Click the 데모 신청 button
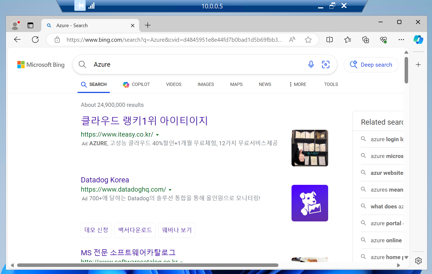This screenshot has width=432, height=274. click(96, 230)
